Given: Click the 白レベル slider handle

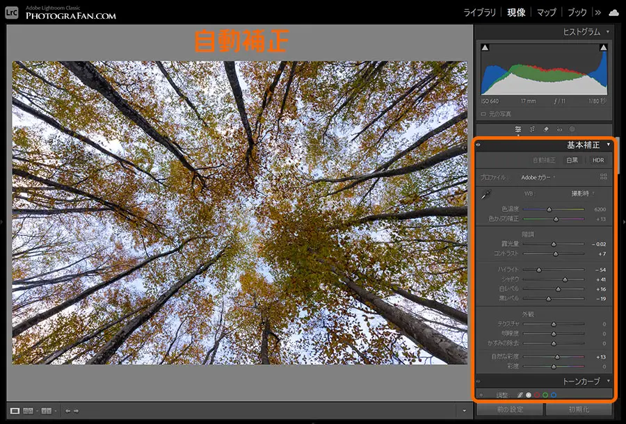Looking at the screenshot, I should point(558,289).
